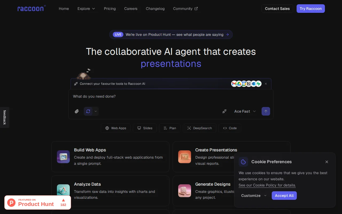
Task: Open connectors via plug icon in prompt box
Action: tap(224, 111)
